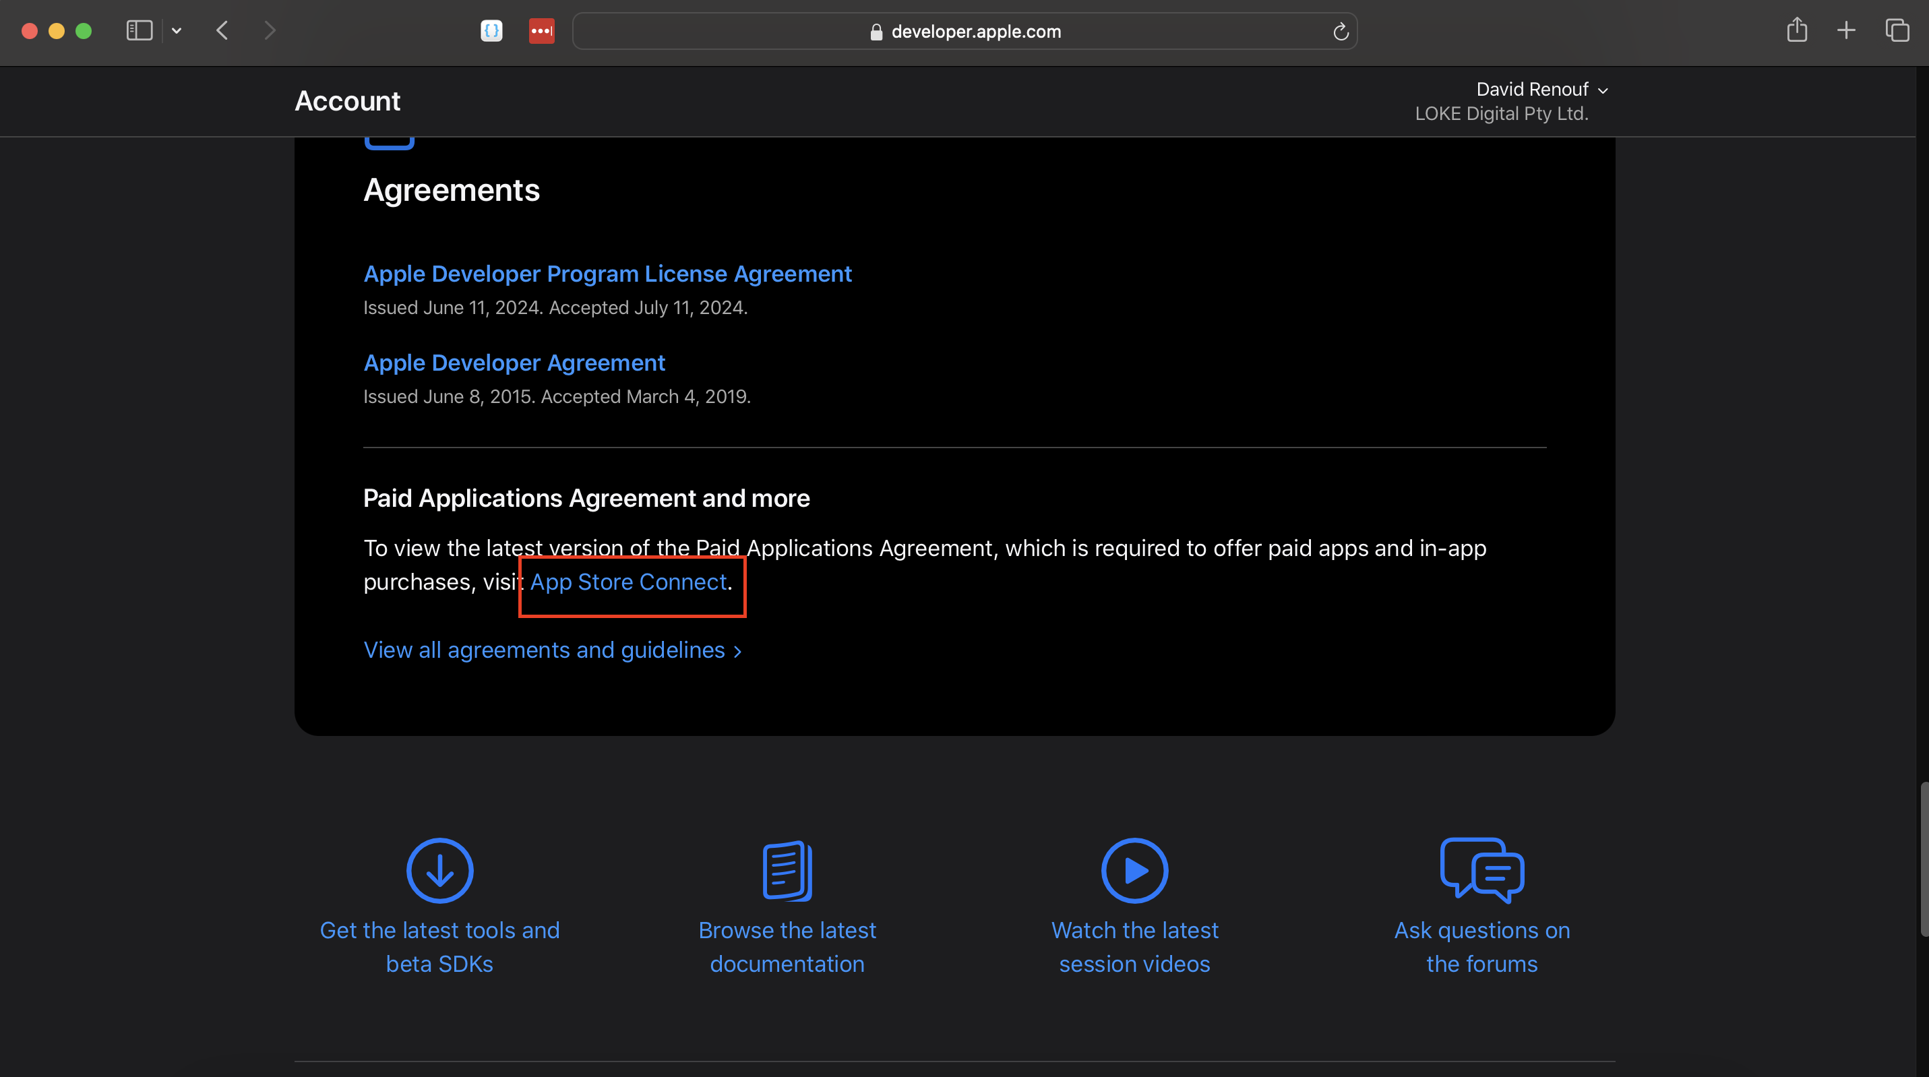Click 'Issued June 8, 2015. Accepted March 4, 2019.' text

click(557, 397)
